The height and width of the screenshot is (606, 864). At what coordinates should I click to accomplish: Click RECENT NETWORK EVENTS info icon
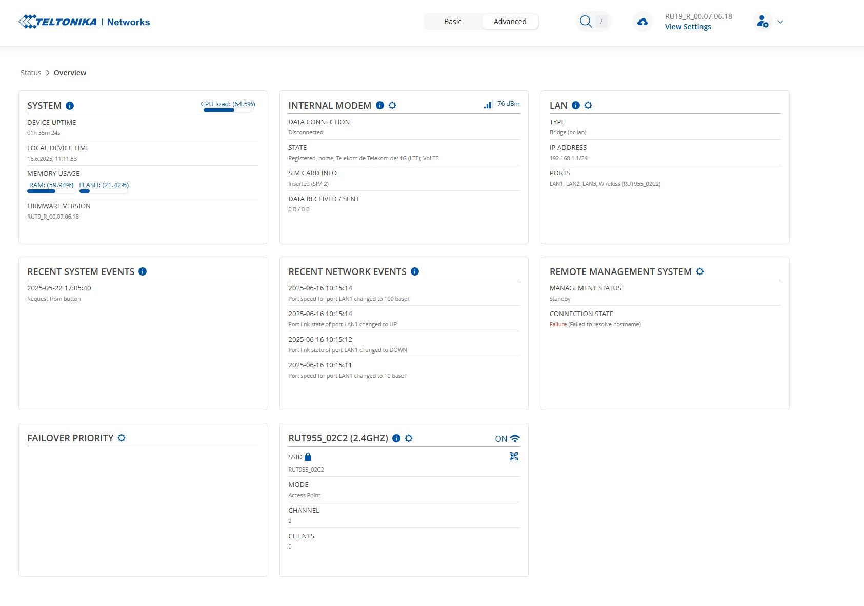415,271
